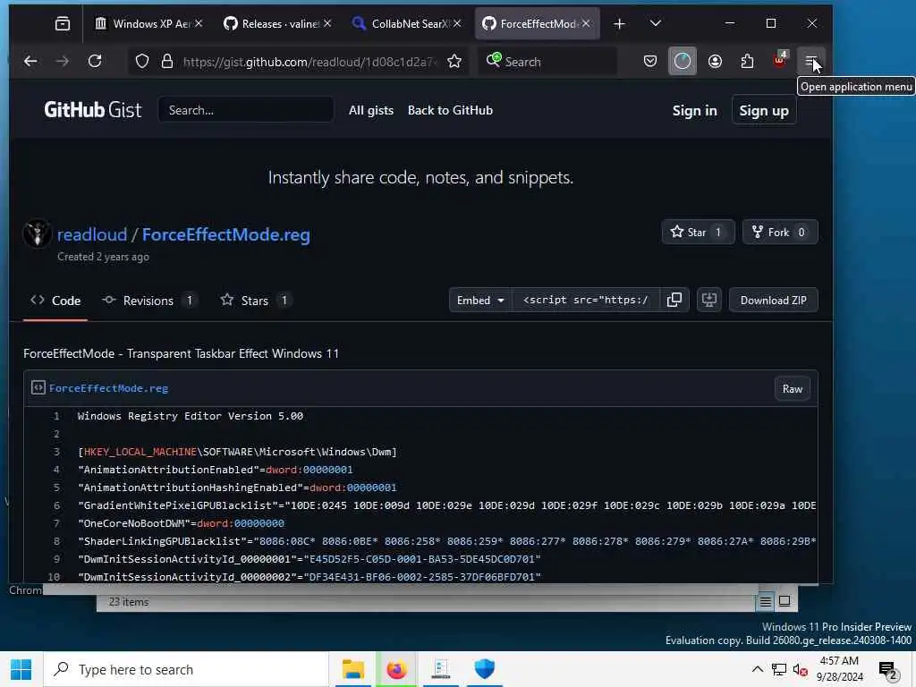This screenshot has width=916, height=687.
Task: Open the Extensions puzzle piece icon
Action: pos(747,62)
